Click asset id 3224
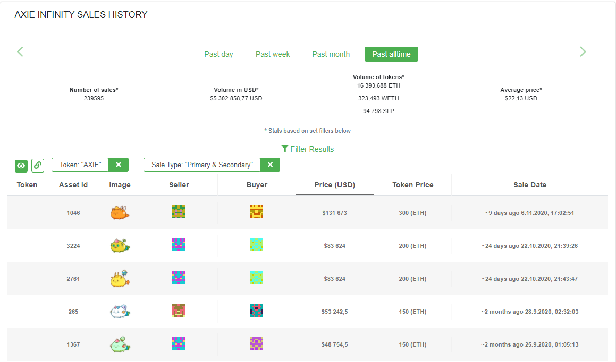This screenshot has height=362, width=616. 73,246
